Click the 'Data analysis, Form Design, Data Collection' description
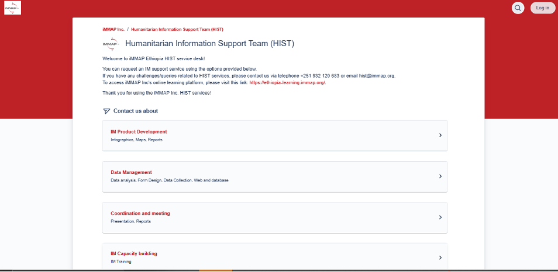Viewport: 558px width, 272px height. click(170, 180)
